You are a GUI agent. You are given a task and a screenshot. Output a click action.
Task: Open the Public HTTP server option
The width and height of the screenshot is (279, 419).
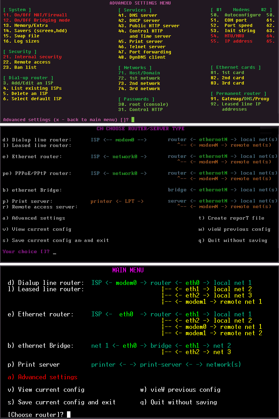click(x=149, y=26)
